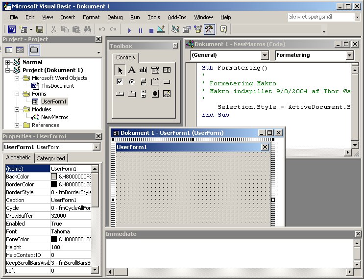This screenshot has width=364, height=279.
Task: Open the (General) object dropdown
Action: (x=265, y=55)
